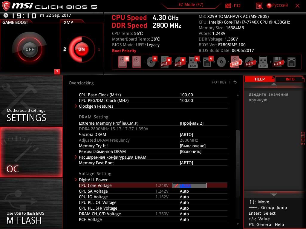Take a screenshot with the F12 camera icon

228,6
